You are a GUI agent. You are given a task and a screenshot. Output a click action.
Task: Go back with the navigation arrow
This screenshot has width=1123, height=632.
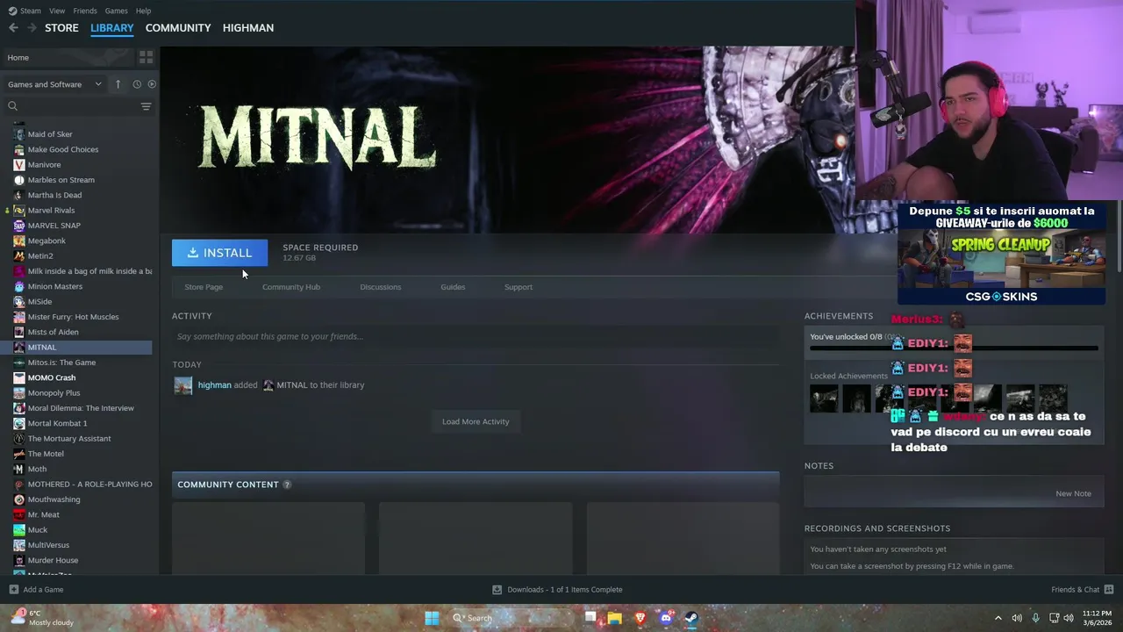(x=13, y=28)
